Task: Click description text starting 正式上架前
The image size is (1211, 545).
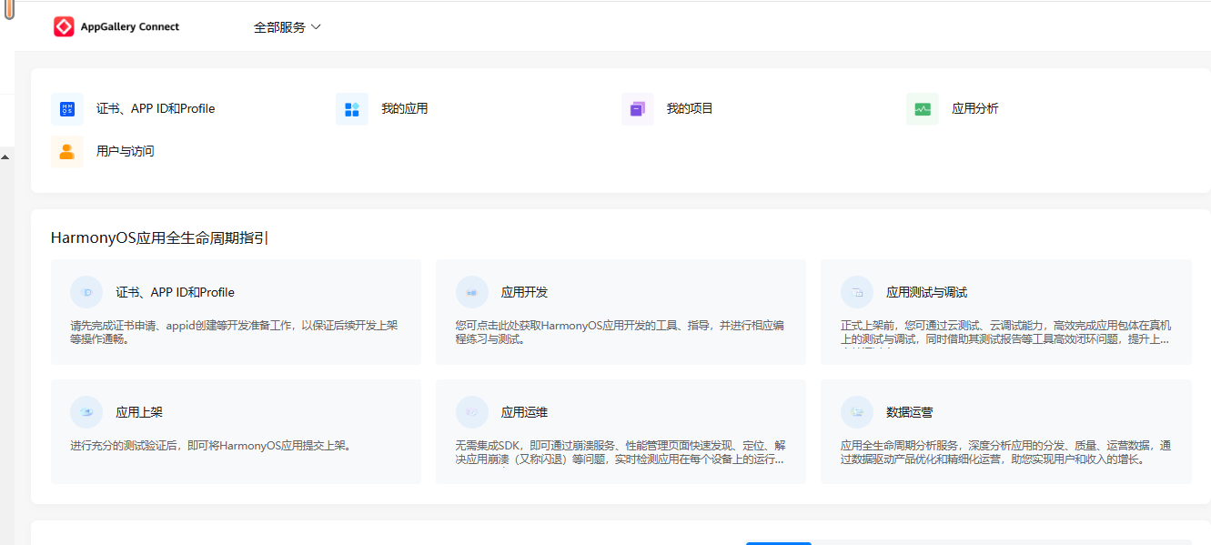Action: 1005,333
